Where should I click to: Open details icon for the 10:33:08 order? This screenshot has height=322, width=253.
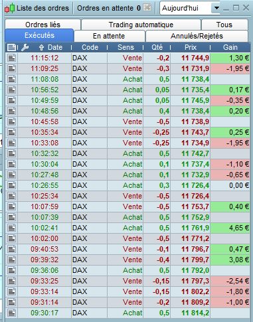tap(11, 143)
